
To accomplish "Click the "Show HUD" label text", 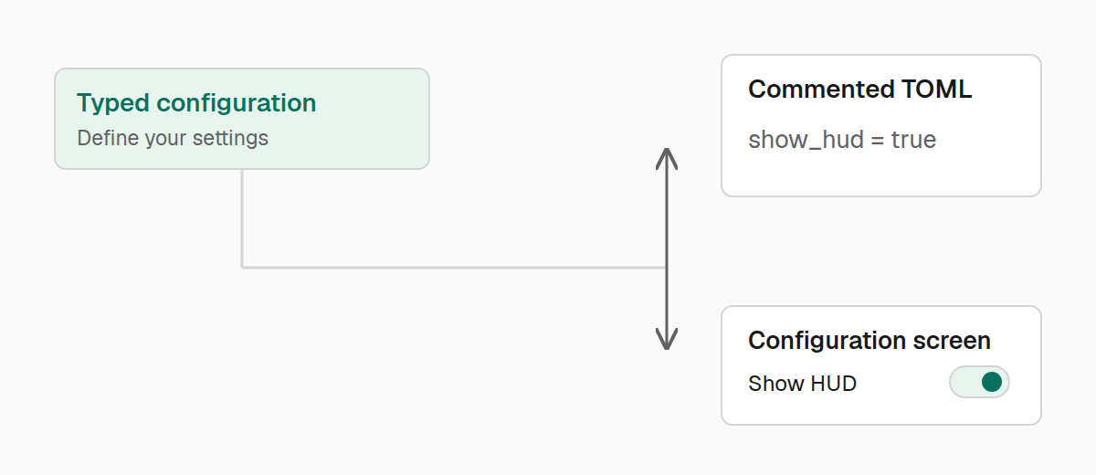I will click(x=802, y=384).
